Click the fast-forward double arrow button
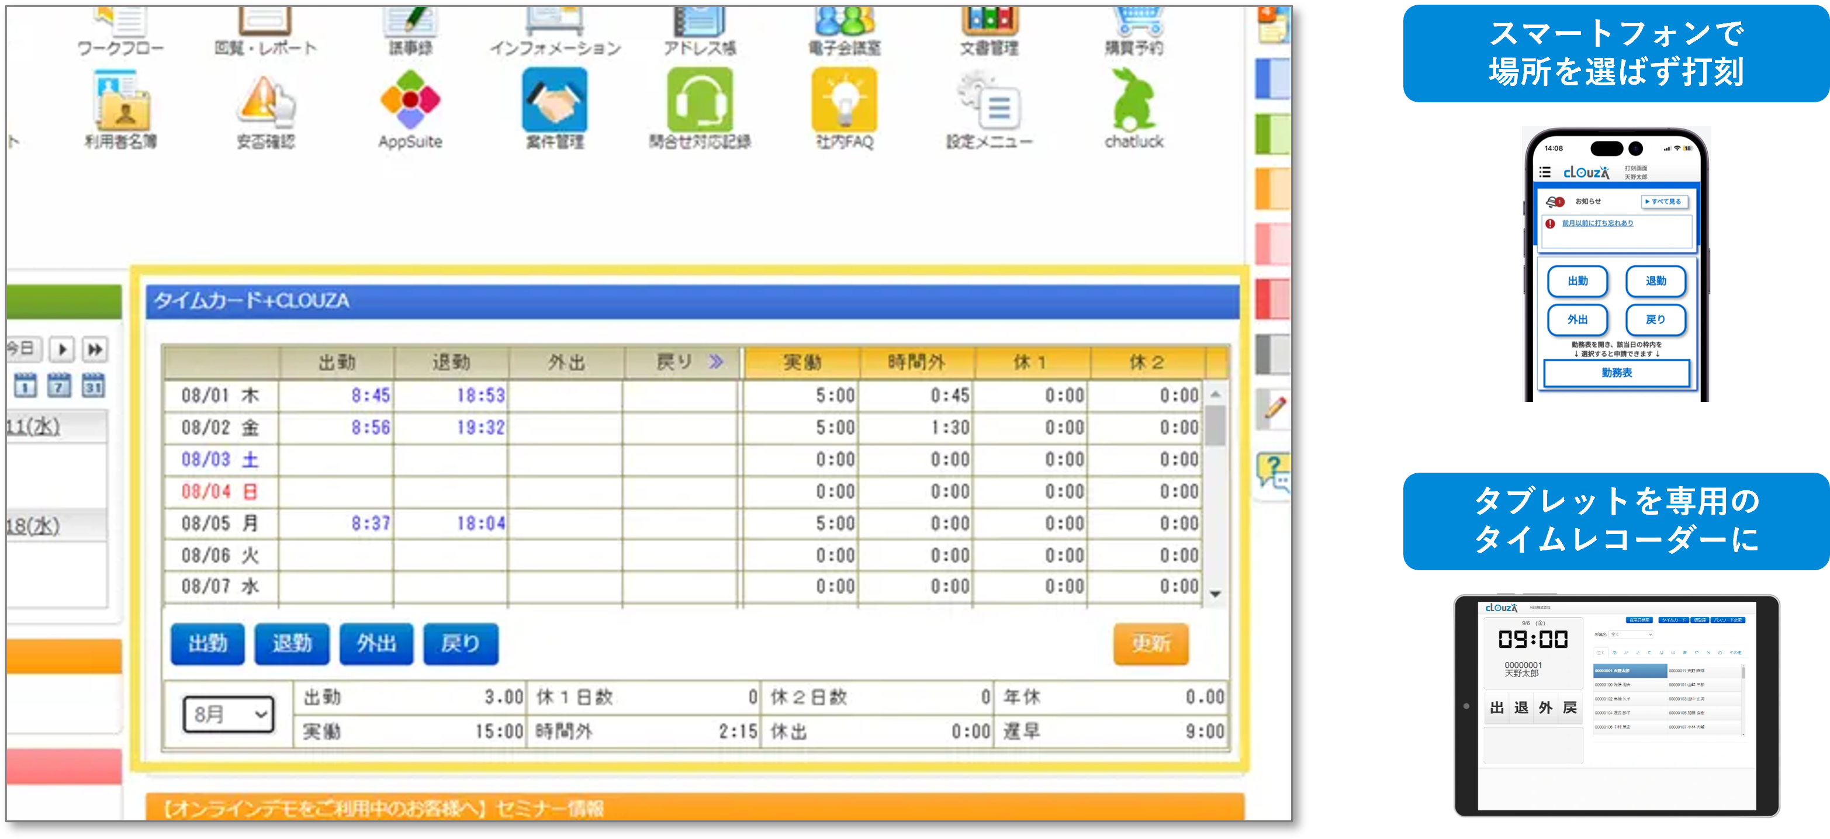This screenshot has height=839, width=1830. point(95,349)
